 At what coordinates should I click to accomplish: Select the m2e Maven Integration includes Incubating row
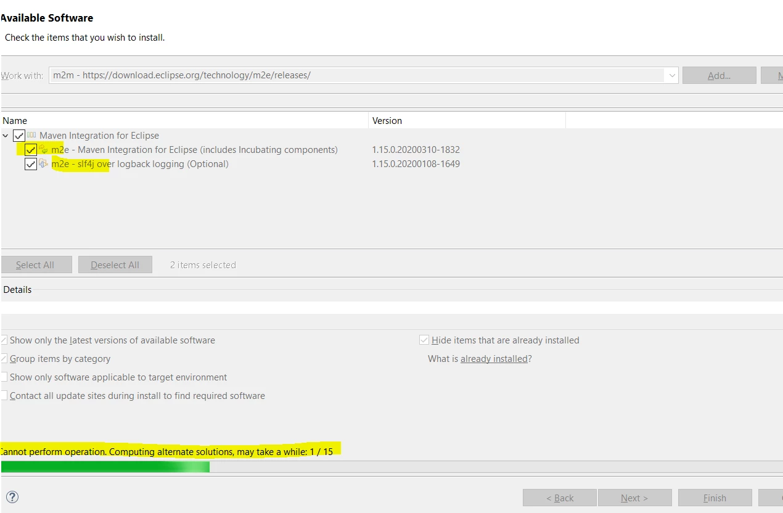[195, 150]
